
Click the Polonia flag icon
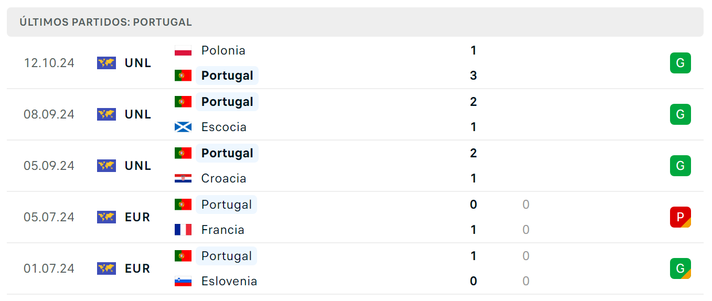[x=183, y=50]
